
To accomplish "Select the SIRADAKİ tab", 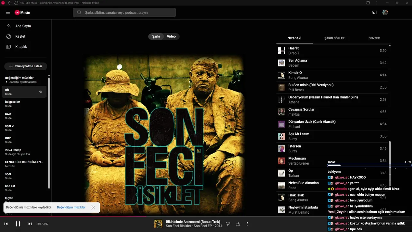I will (x=295, y=38).
